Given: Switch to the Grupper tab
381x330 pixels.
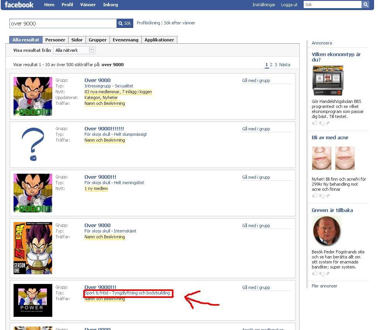Looking at the screenshot, I should (98, 40).
